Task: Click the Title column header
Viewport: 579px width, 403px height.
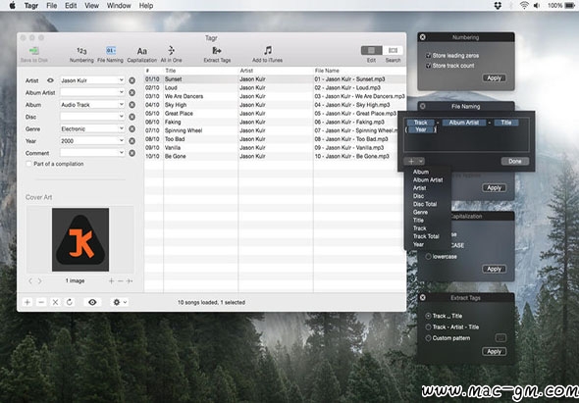Action: [x=201, y=71]
